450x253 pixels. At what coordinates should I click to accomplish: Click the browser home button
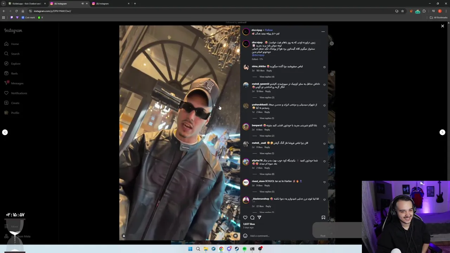point(23,11)
